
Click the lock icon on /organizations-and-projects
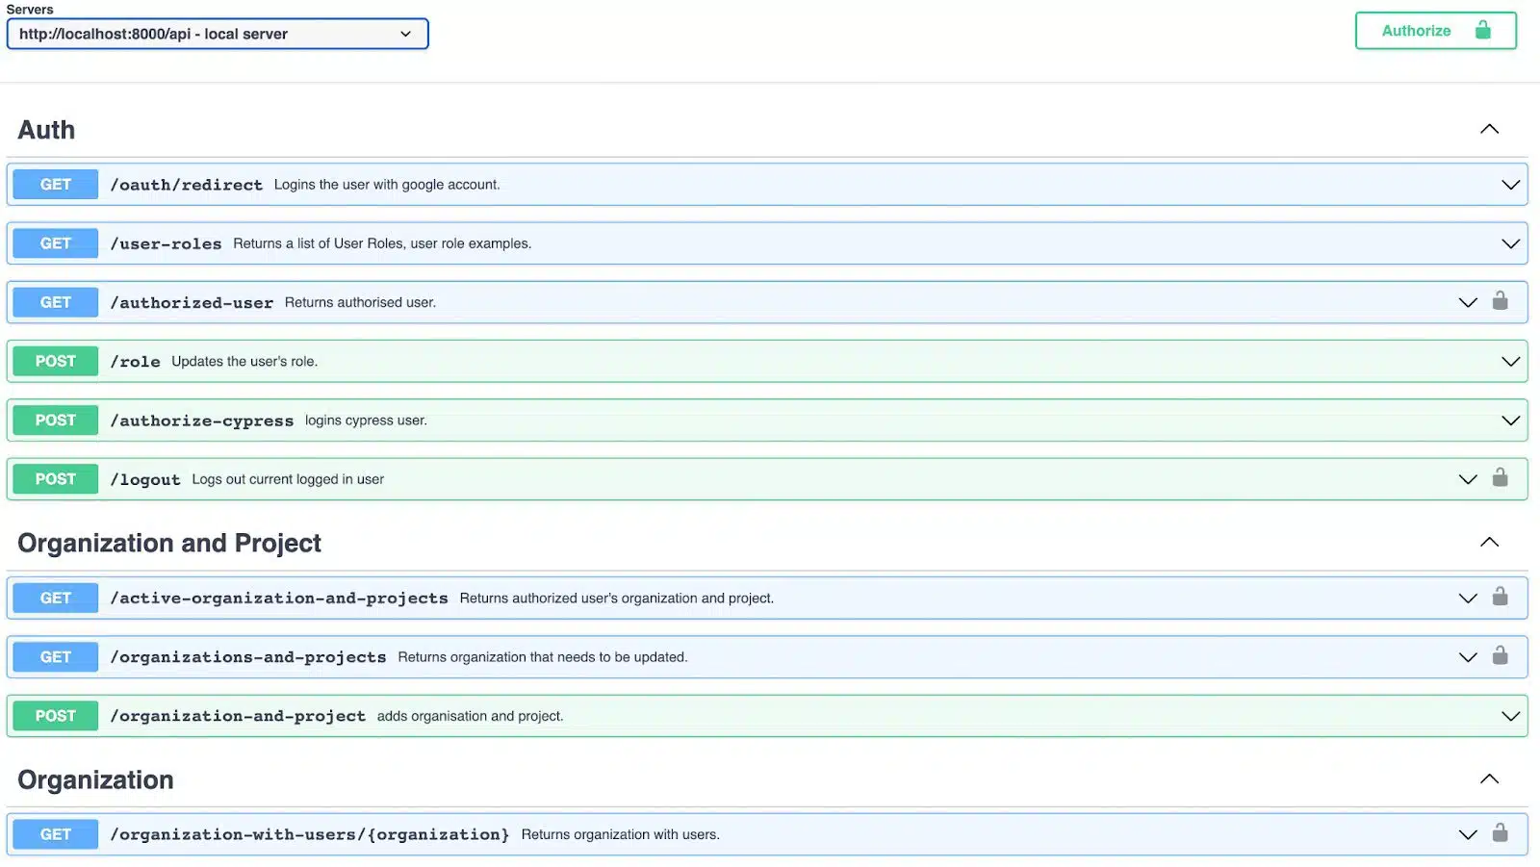tap(1500, 657)
